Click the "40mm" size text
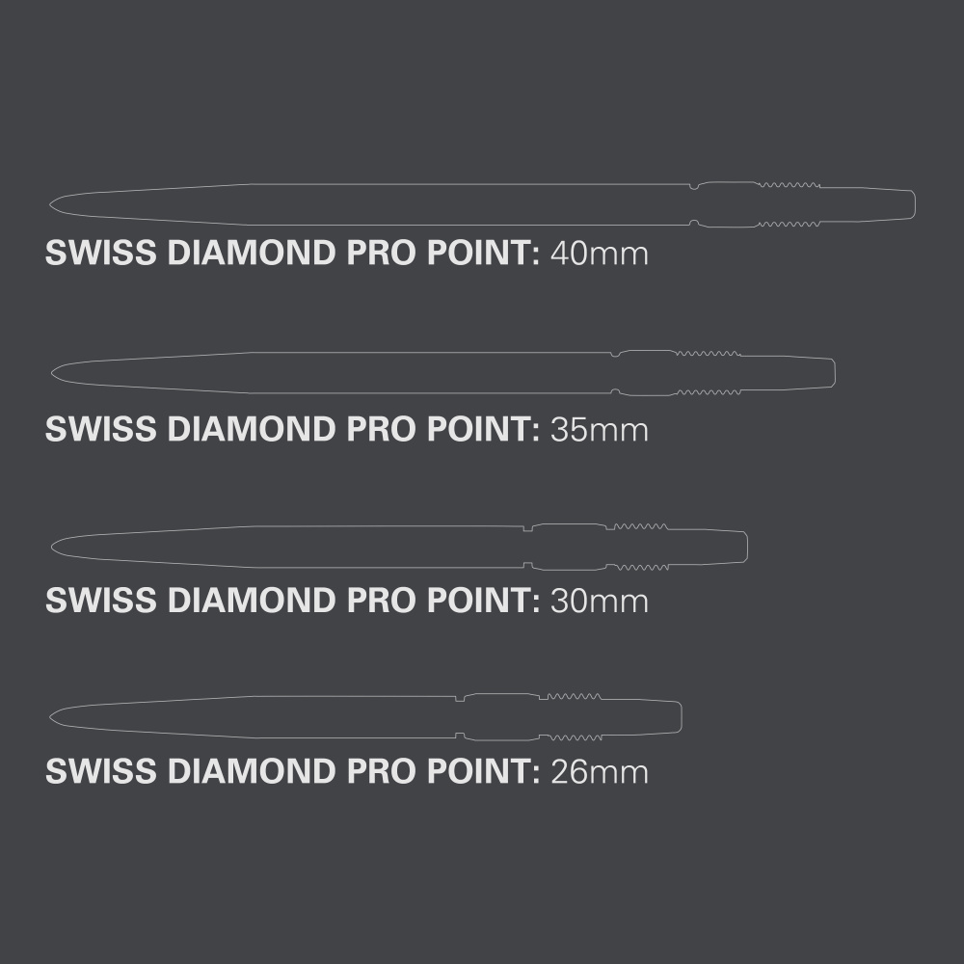 (599, 254)
